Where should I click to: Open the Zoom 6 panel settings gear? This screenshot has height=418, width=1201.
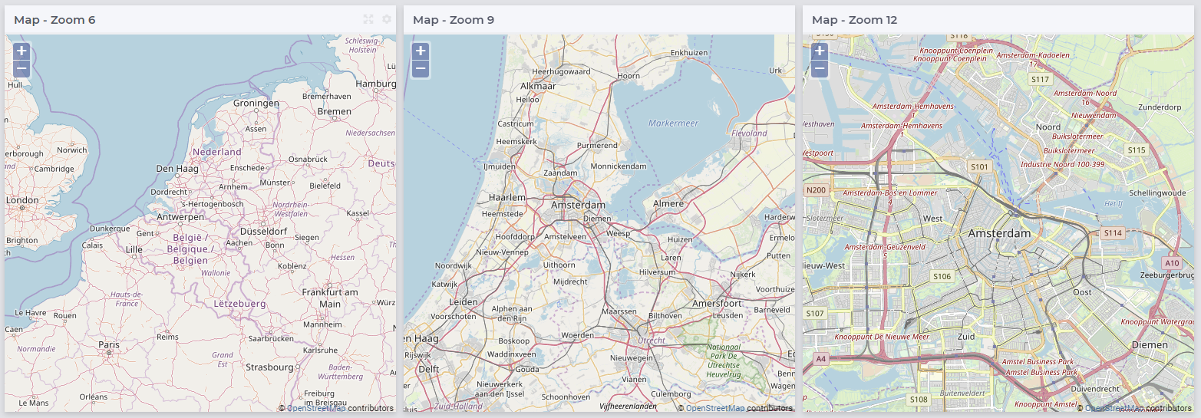[387, 19]
